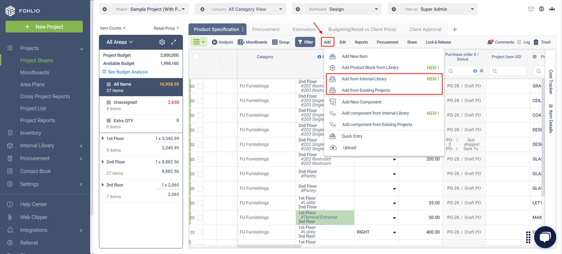Image resolution: width=562 pixels, height=254 pixels.
Task: Open the live chat widget
Action: [x=545, y=237]
